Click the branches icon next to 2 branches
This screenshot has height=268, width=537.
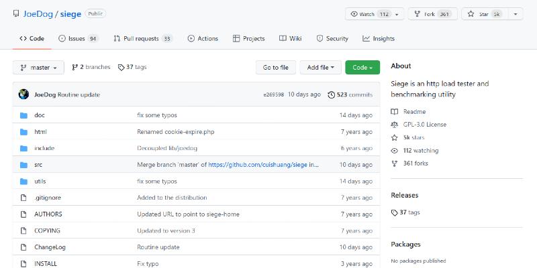tap(75, 68)
